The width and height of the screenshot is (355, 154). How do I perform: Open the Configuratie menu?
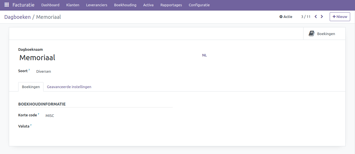[x=199, y=5]
